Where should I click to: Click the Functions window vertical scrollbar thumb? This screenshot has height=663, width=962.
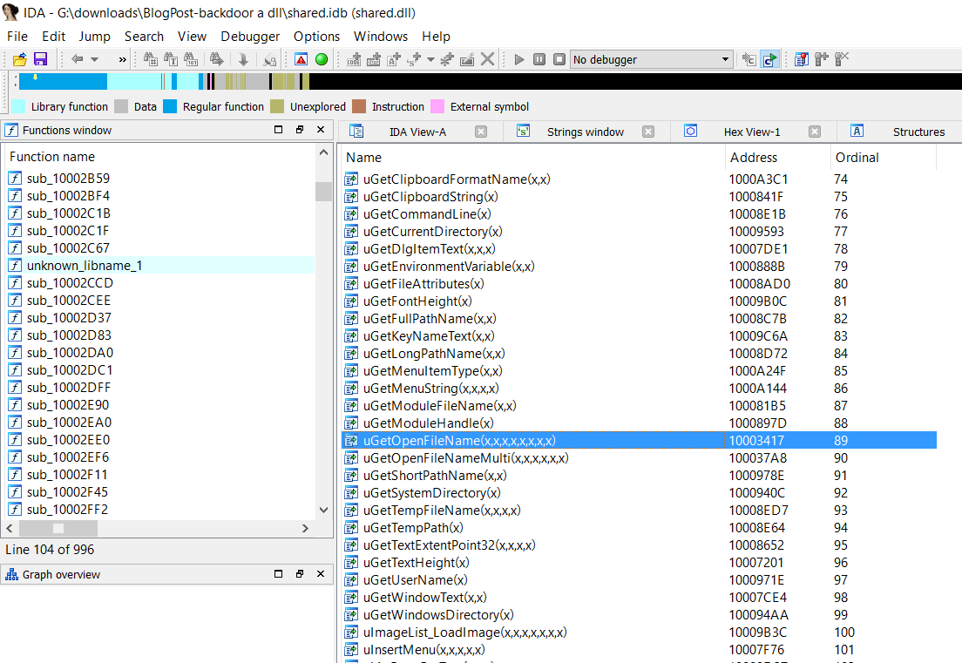coord(323,192)
